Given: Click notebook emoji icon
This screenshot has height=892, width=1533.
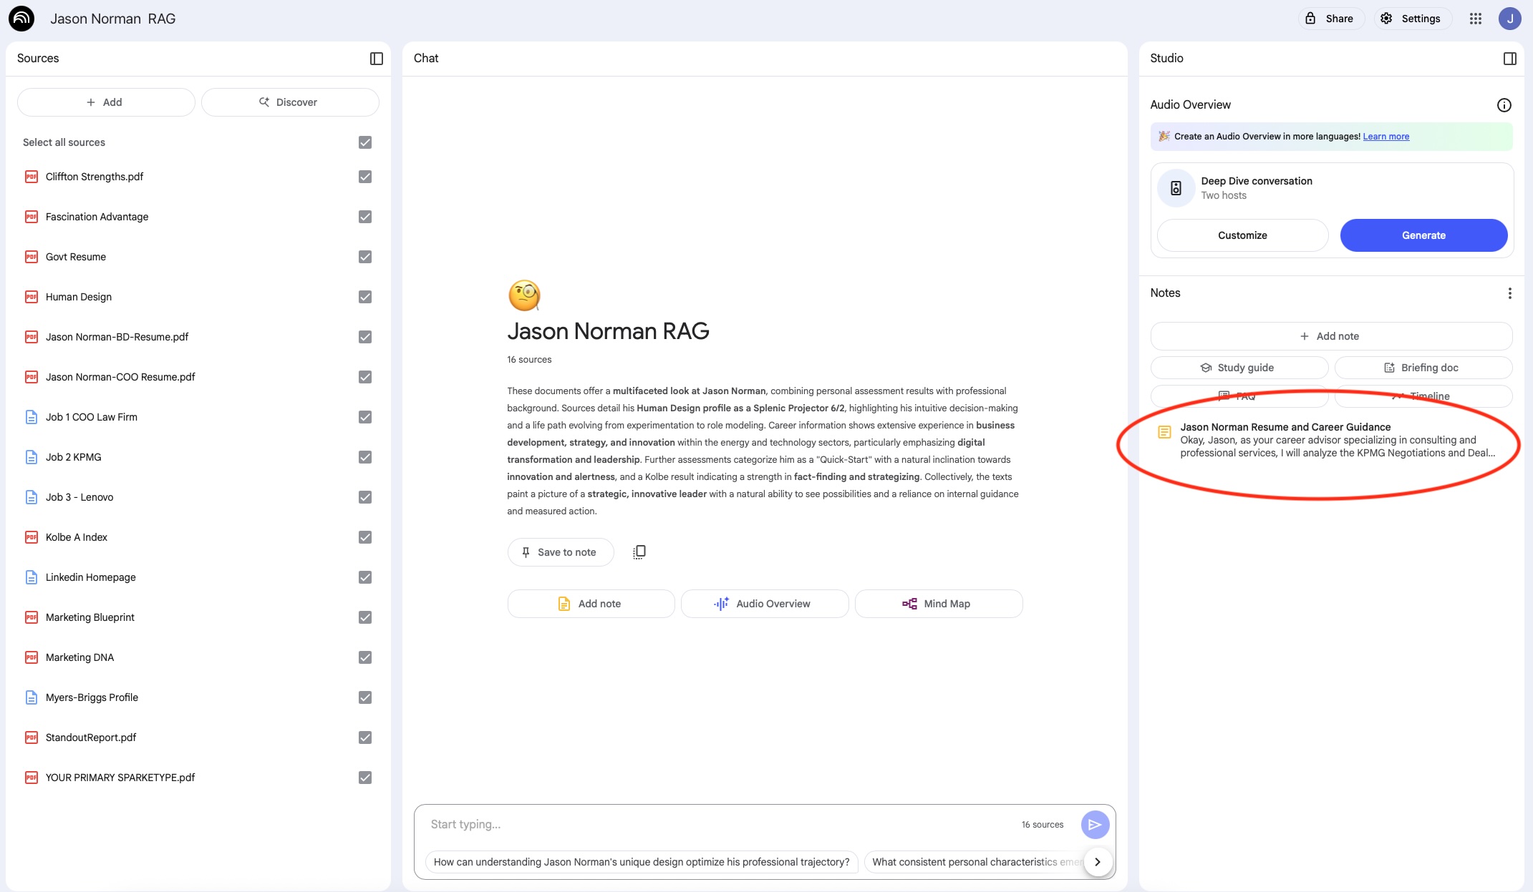Looking at the screenshot, I should click(x=524, y=295).
